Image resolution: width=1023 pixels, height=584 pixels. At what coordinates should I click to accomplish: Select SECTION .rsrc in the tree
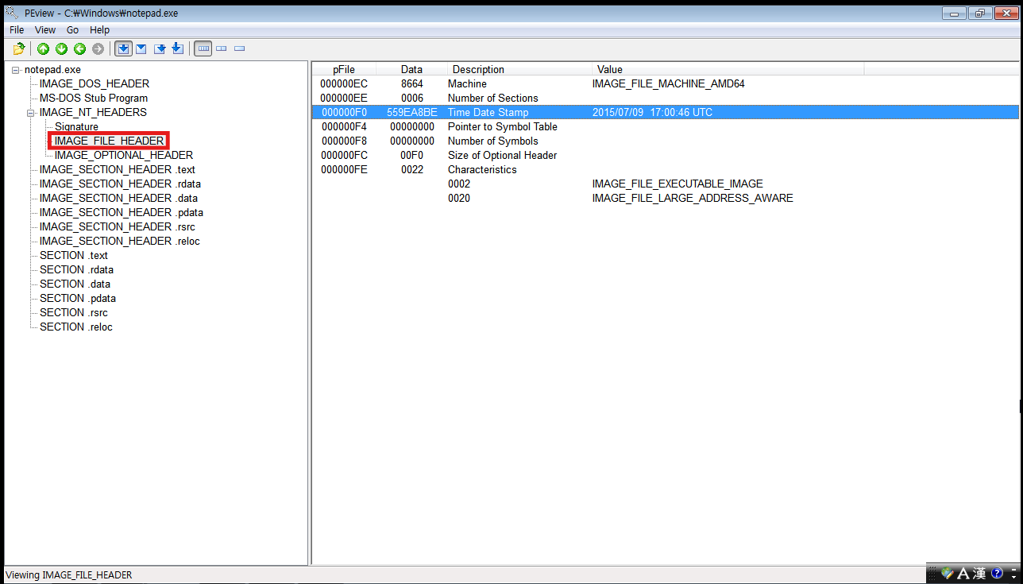pyautogui.click(x=74, y=312)
